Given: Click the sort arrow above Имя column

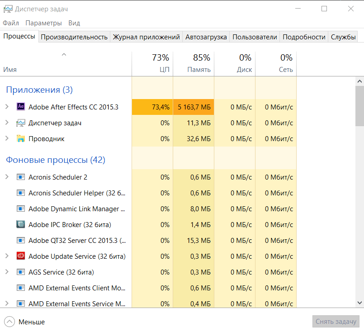Looking at the screenshot, I should tap(64, 55).
